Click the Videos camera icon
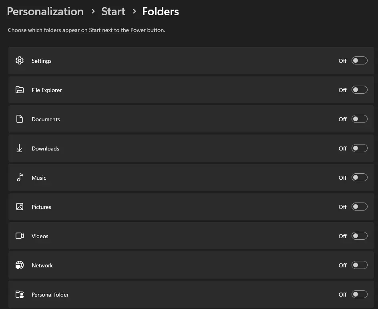378x309 pixels. click(20, 236)
